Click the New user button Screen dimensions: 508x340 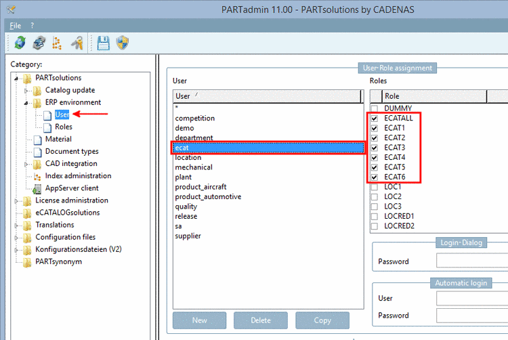(x=200, y=320)
